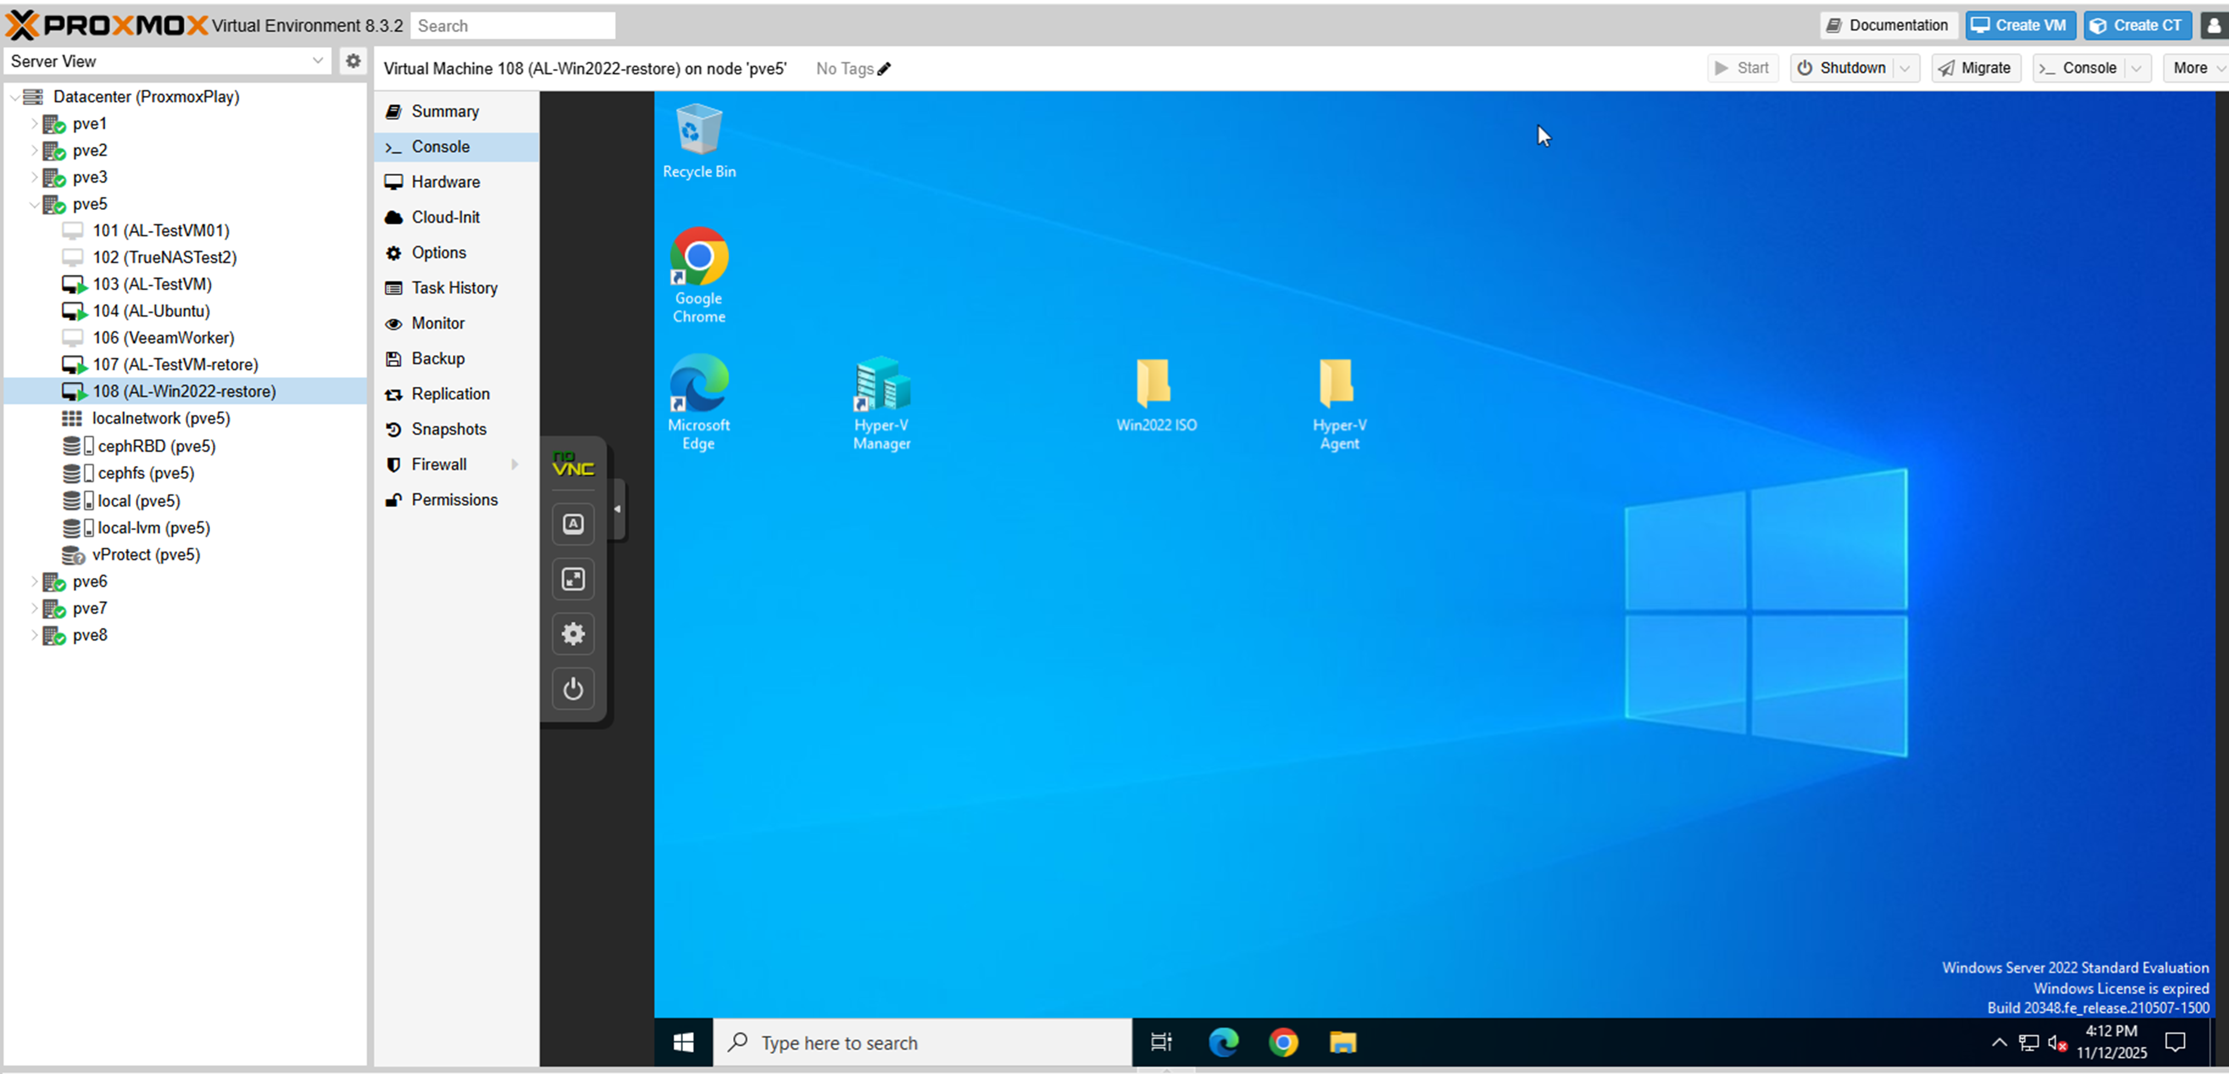Image resolution: width=2229 pixels, height=1074 pixels.
Task: Open the Snapshots section
Action: pos(448,429)
